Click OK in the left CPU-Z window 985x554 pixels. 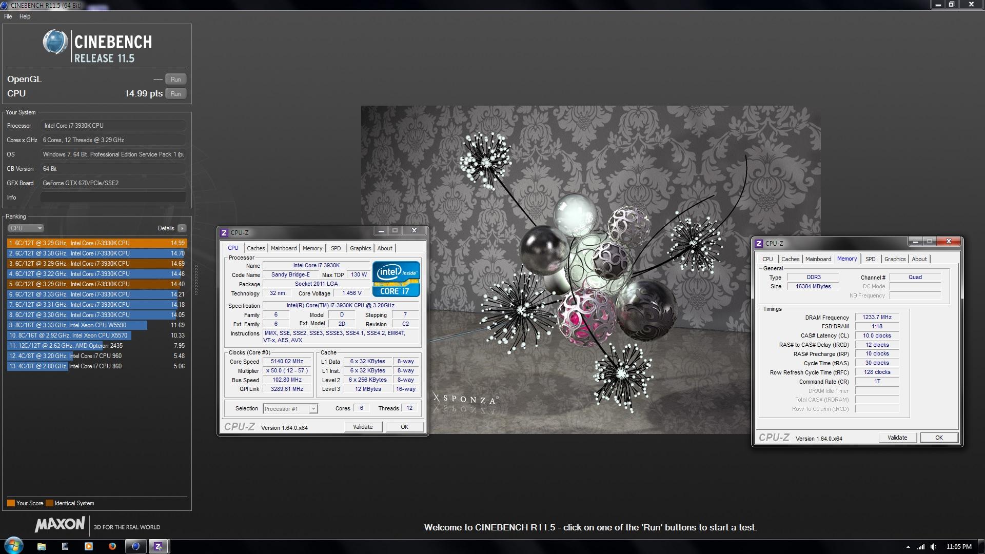coord(404,427)
